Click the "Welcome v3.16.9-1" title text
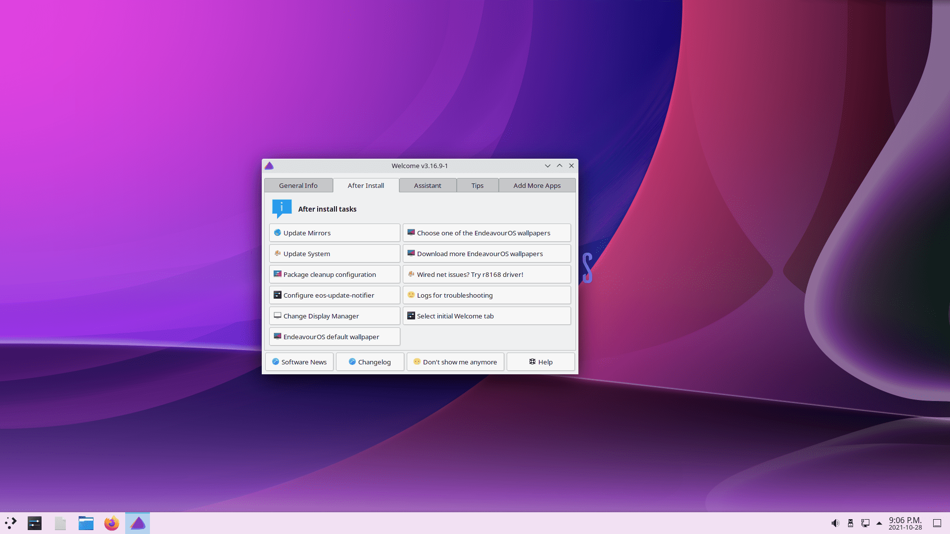The height and width of the screenshot is (534, 950). [420, 166]
